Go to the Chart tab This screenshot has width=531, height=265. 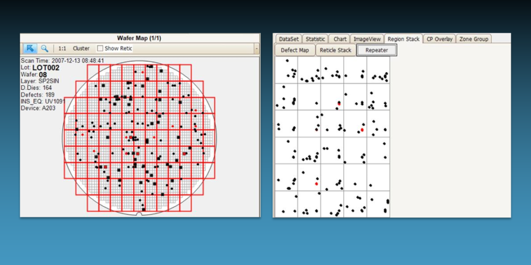pyautogui.click(x=340, y=39)
